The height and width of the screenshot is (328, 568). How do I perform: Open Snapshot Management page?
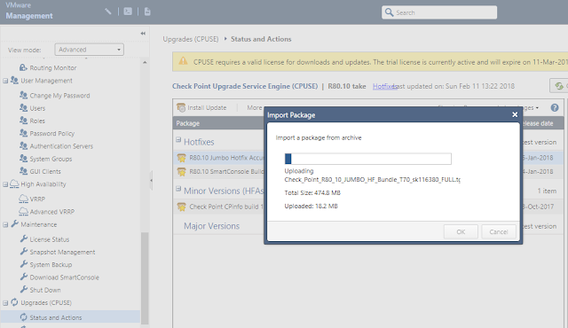(x=62, y=252)
